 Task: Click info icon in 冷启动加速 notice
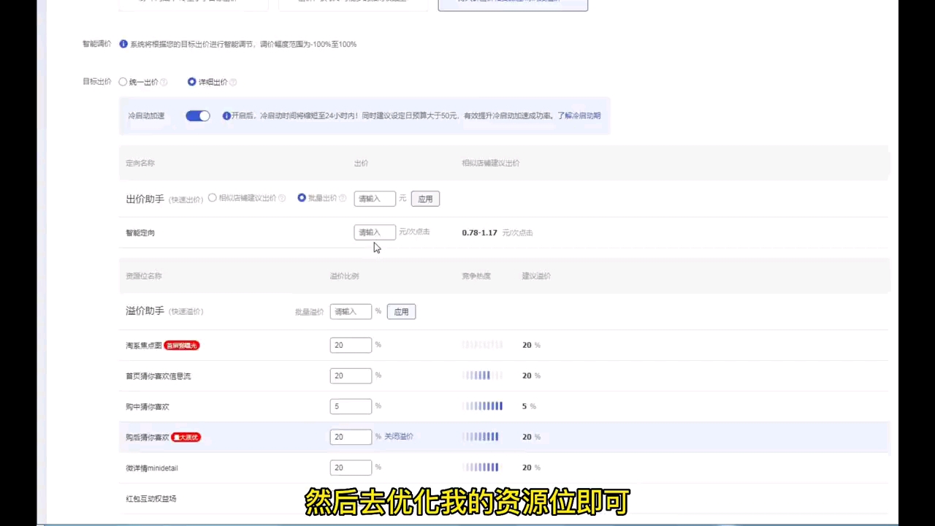pos(226,115)
